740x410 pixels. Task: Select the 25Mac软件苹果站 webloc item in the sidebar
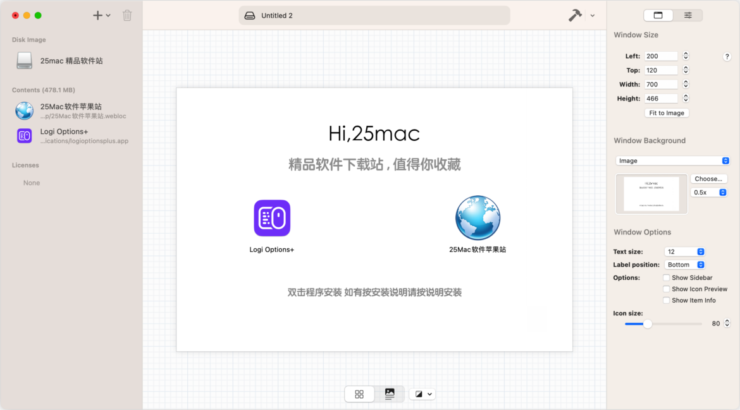pos(71,111)
